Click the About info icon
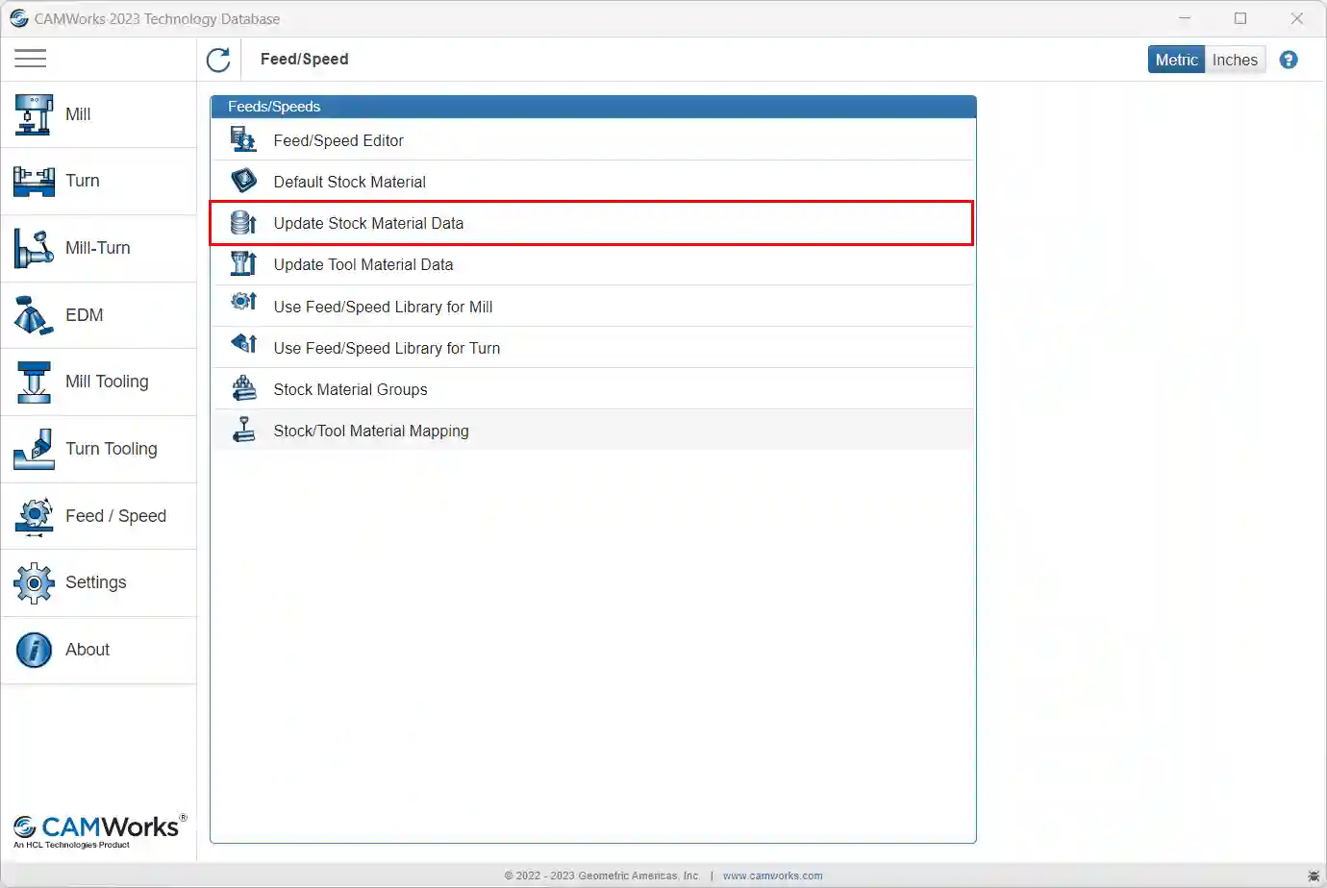The width and height of the screenshot is (1327, 888). (34, 650)
